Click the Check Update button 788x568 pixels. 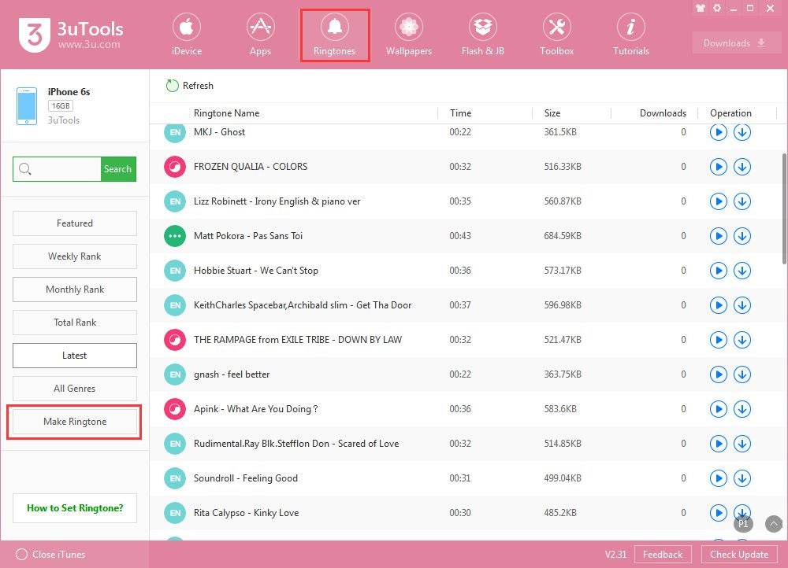point(738,555)
